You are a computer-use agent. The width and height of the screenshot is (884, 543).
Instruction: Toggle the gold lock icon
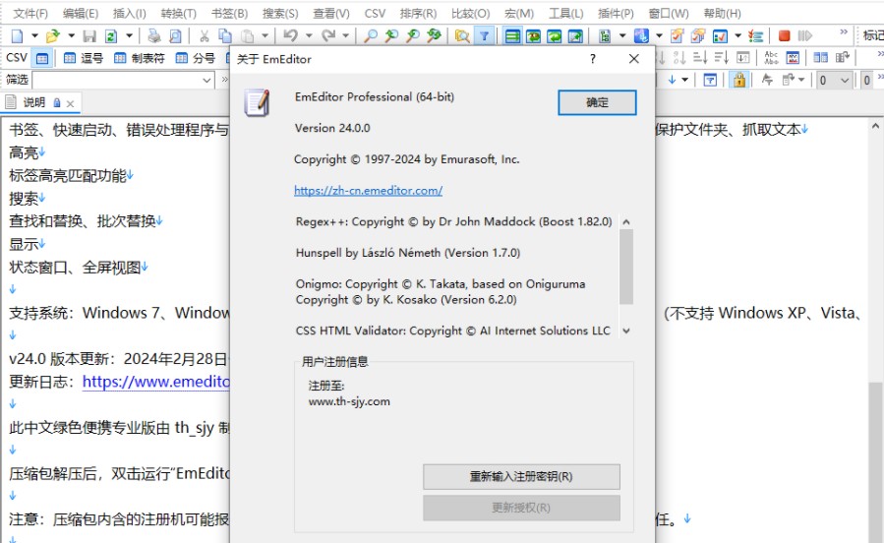coord(739,80)
